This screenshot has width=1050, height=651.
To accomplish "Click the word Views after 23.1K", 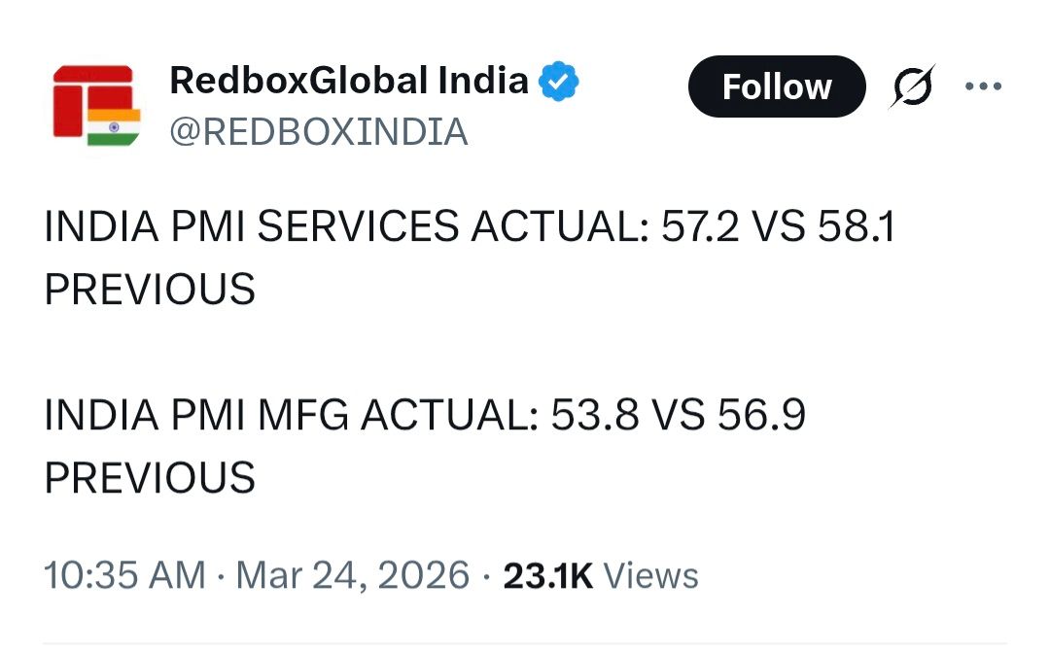I will click(650, 575).
